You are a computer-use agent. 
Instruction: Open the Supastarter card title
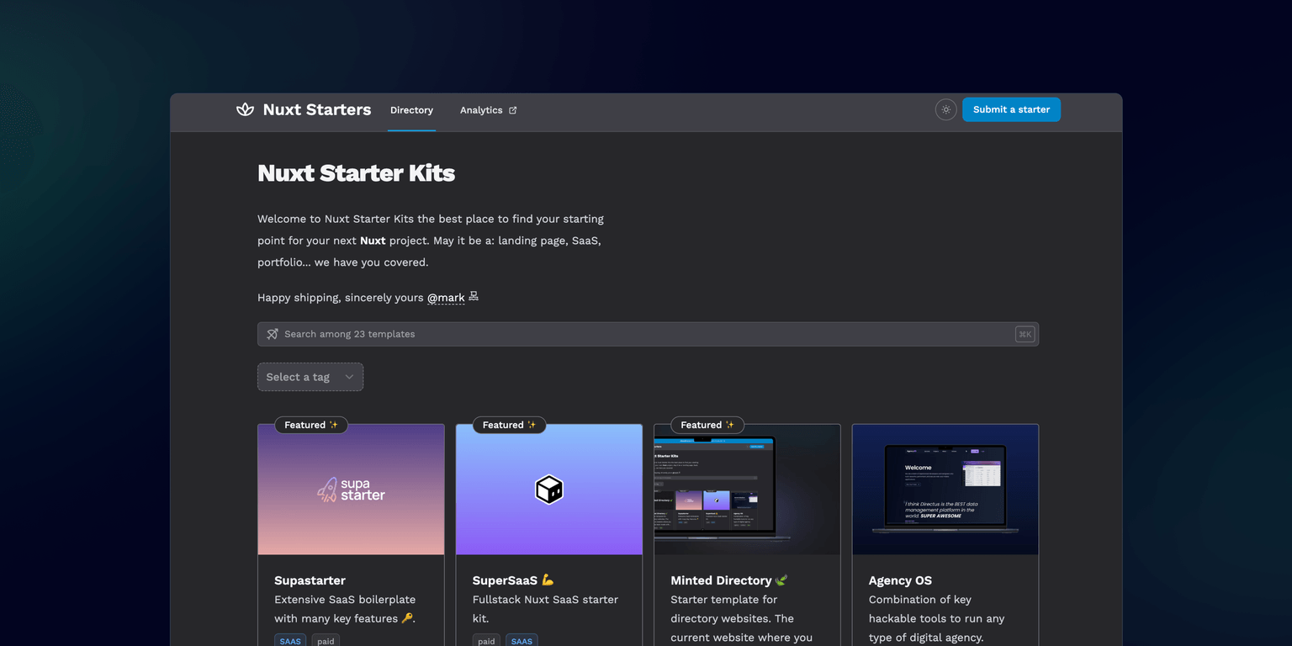click(310, 580)
